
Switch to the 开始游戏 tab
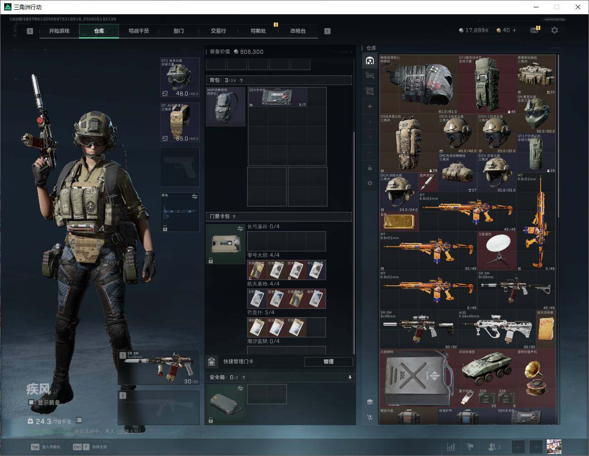(x=59, y=31)
